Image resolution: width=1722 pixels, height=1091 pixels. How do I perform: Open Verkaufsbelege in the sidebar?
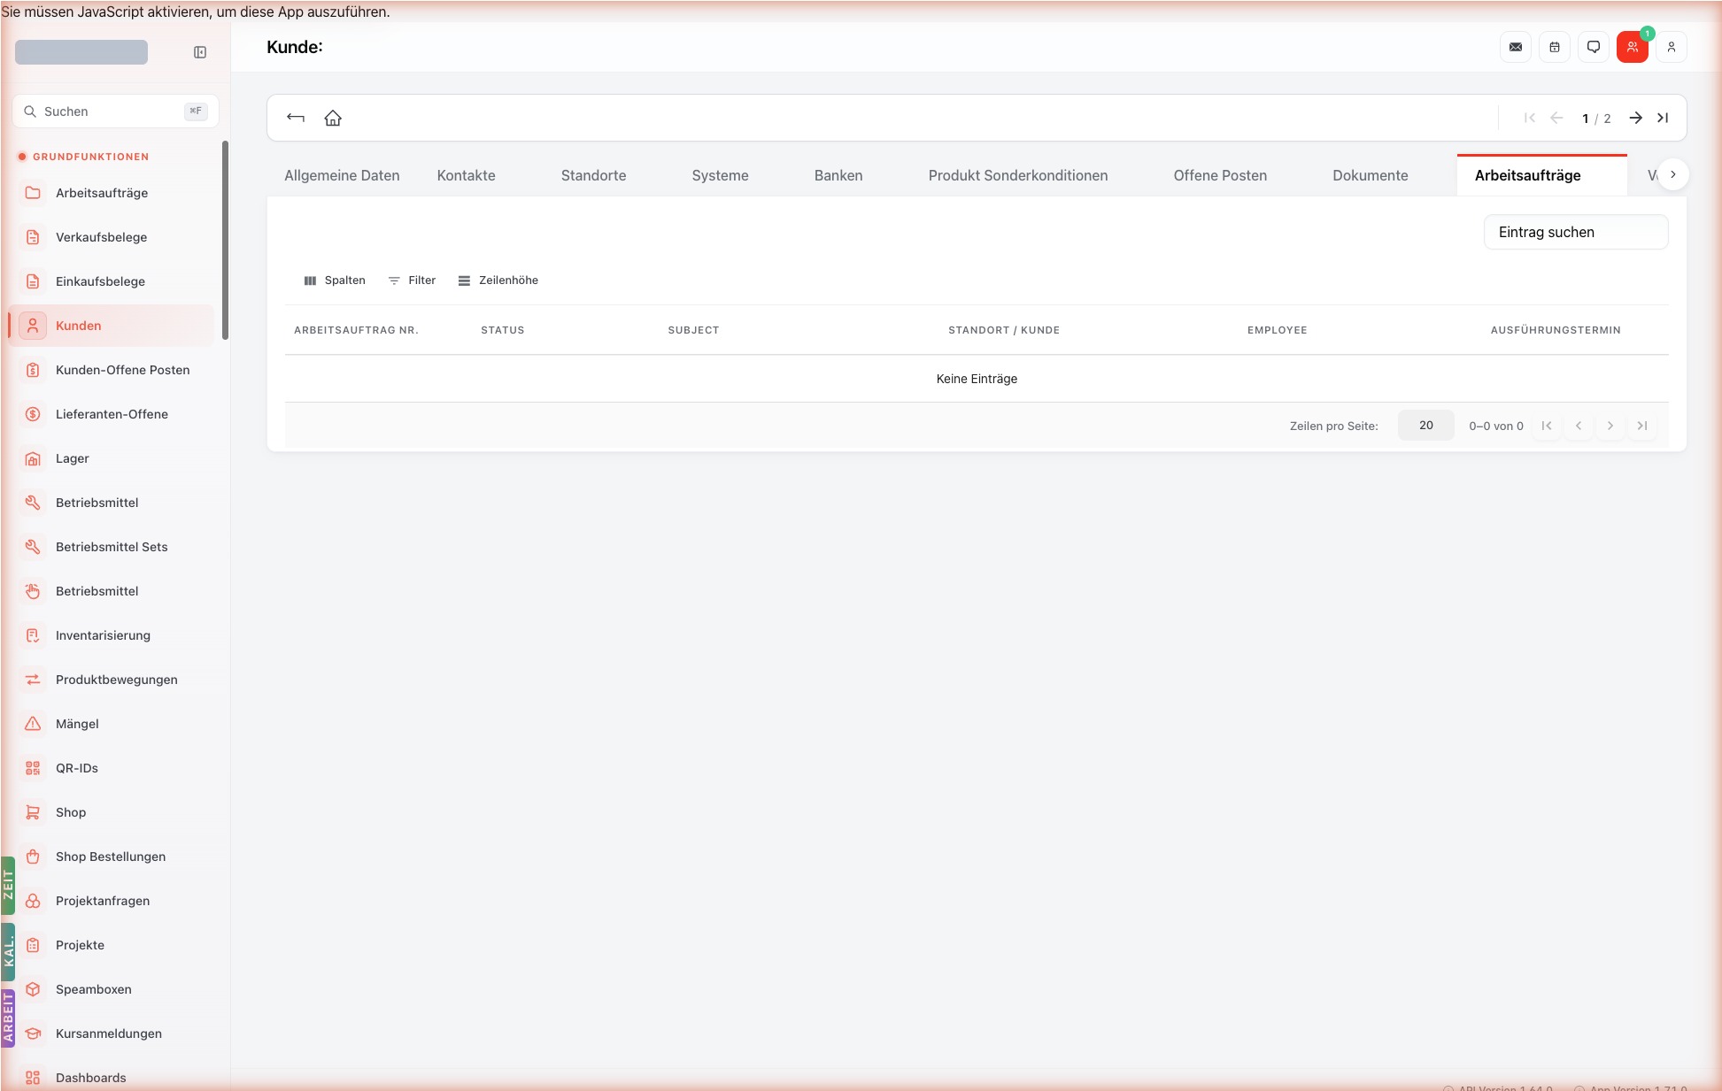[x=112, y=237]
